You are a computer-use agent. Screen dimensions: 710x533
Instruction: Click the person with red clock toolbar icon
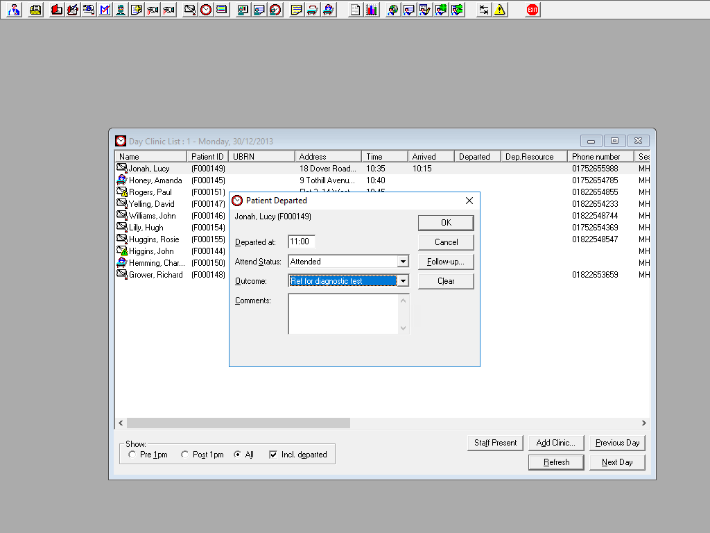(275, 10)
